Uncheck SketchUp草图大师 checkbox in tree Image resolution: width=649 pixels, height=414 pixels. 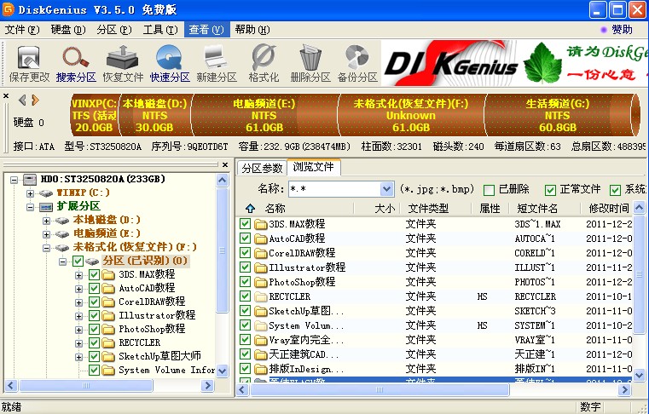[x=94, y=356]
